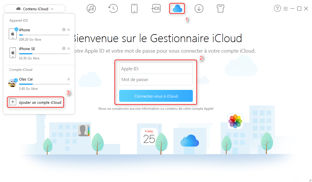Click the "10.30 Go libre" text
Screen dimensions: 312x182
pos(29,58)
